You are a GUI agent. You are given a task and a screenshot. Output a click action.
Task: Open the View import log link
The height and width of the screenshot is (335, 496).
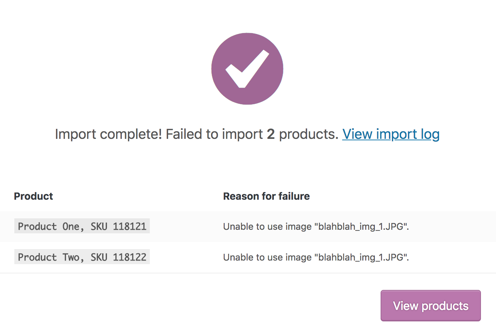(391, 134)
